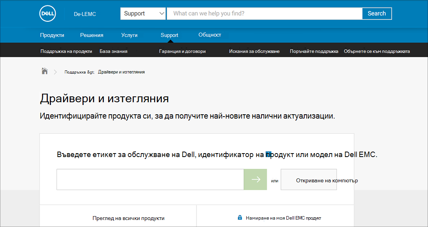The height and width of the screenshot is (227, 428).
Task: Open the Support category dropdown
Action: 143,13
